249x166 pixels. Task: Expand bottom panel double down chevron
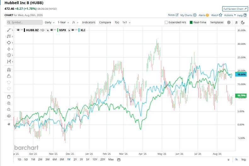[x=229, y=159]
